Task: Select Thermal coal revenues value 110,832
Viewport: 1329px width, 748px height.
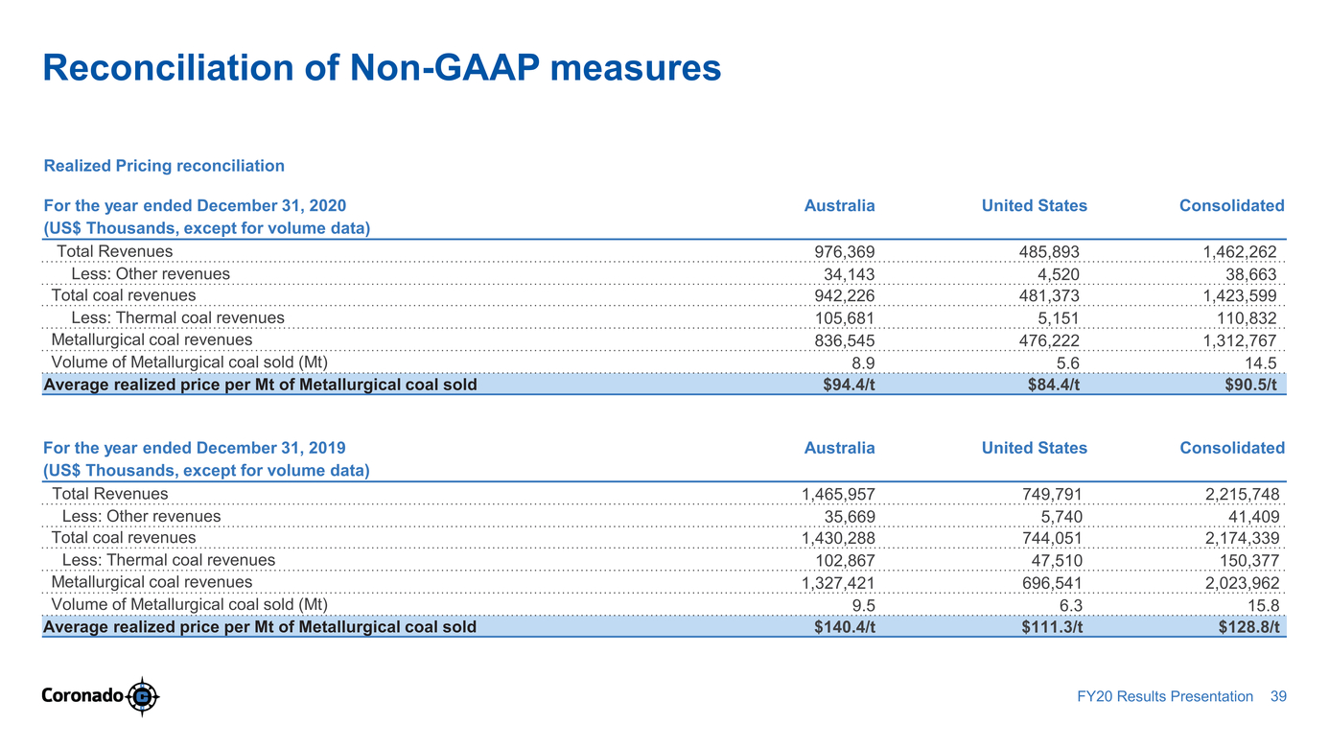Action: (x=1247, y=319)
